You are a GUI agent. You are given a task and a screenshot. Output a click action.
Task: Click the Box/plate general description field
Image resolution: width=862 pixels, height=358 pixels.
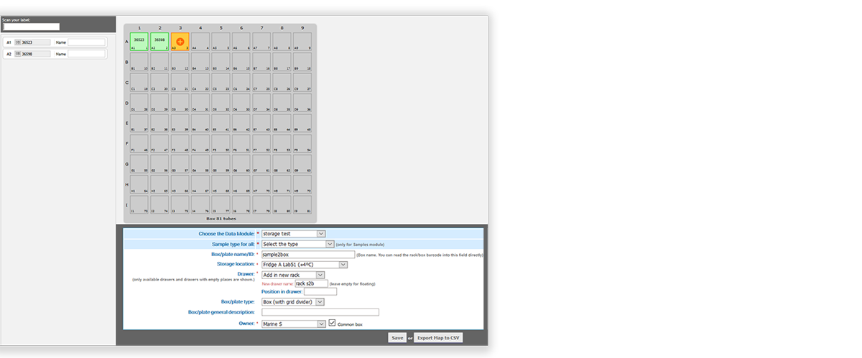pos(320,312)
